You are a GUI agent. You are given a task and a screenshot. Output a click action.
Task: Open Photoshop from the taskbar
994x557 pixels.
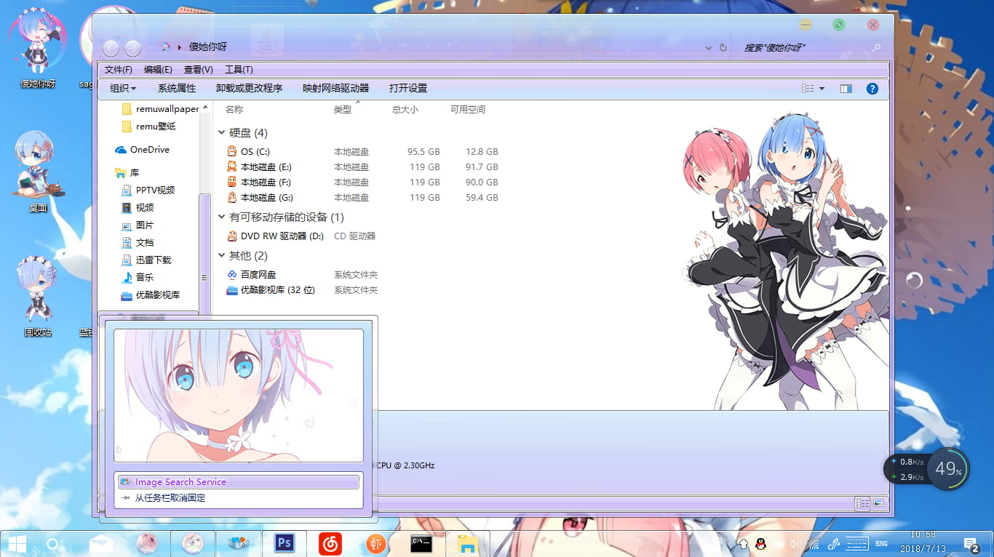(x=284, y=542)
